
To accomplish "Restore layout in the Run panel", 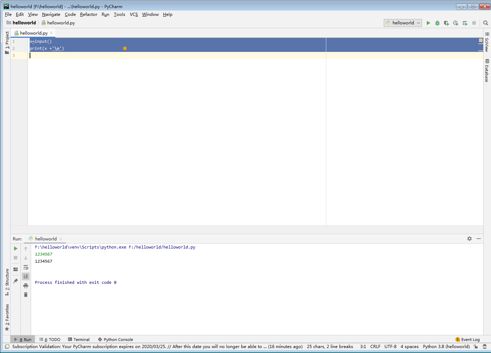I will coord(16,269).
